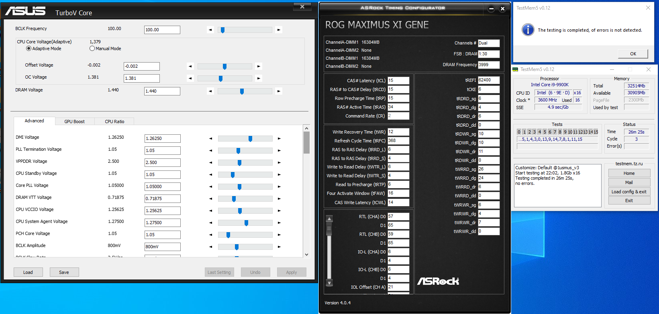Viewport: 659px width, 314px height.
Task: Click the BCLK Frequency increase arrow
Action: click(x=279, y=30)
